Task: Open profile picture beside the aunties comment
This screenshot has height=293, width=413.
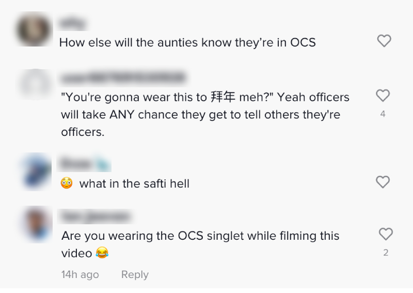Action: click(x=35, y=29)
